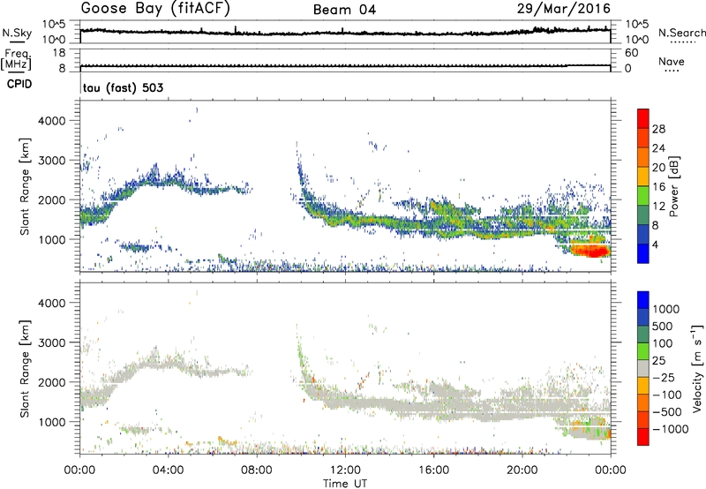706x489 pixels.
Task: Click the 'Nave' legend label
Action: (672, 61)
